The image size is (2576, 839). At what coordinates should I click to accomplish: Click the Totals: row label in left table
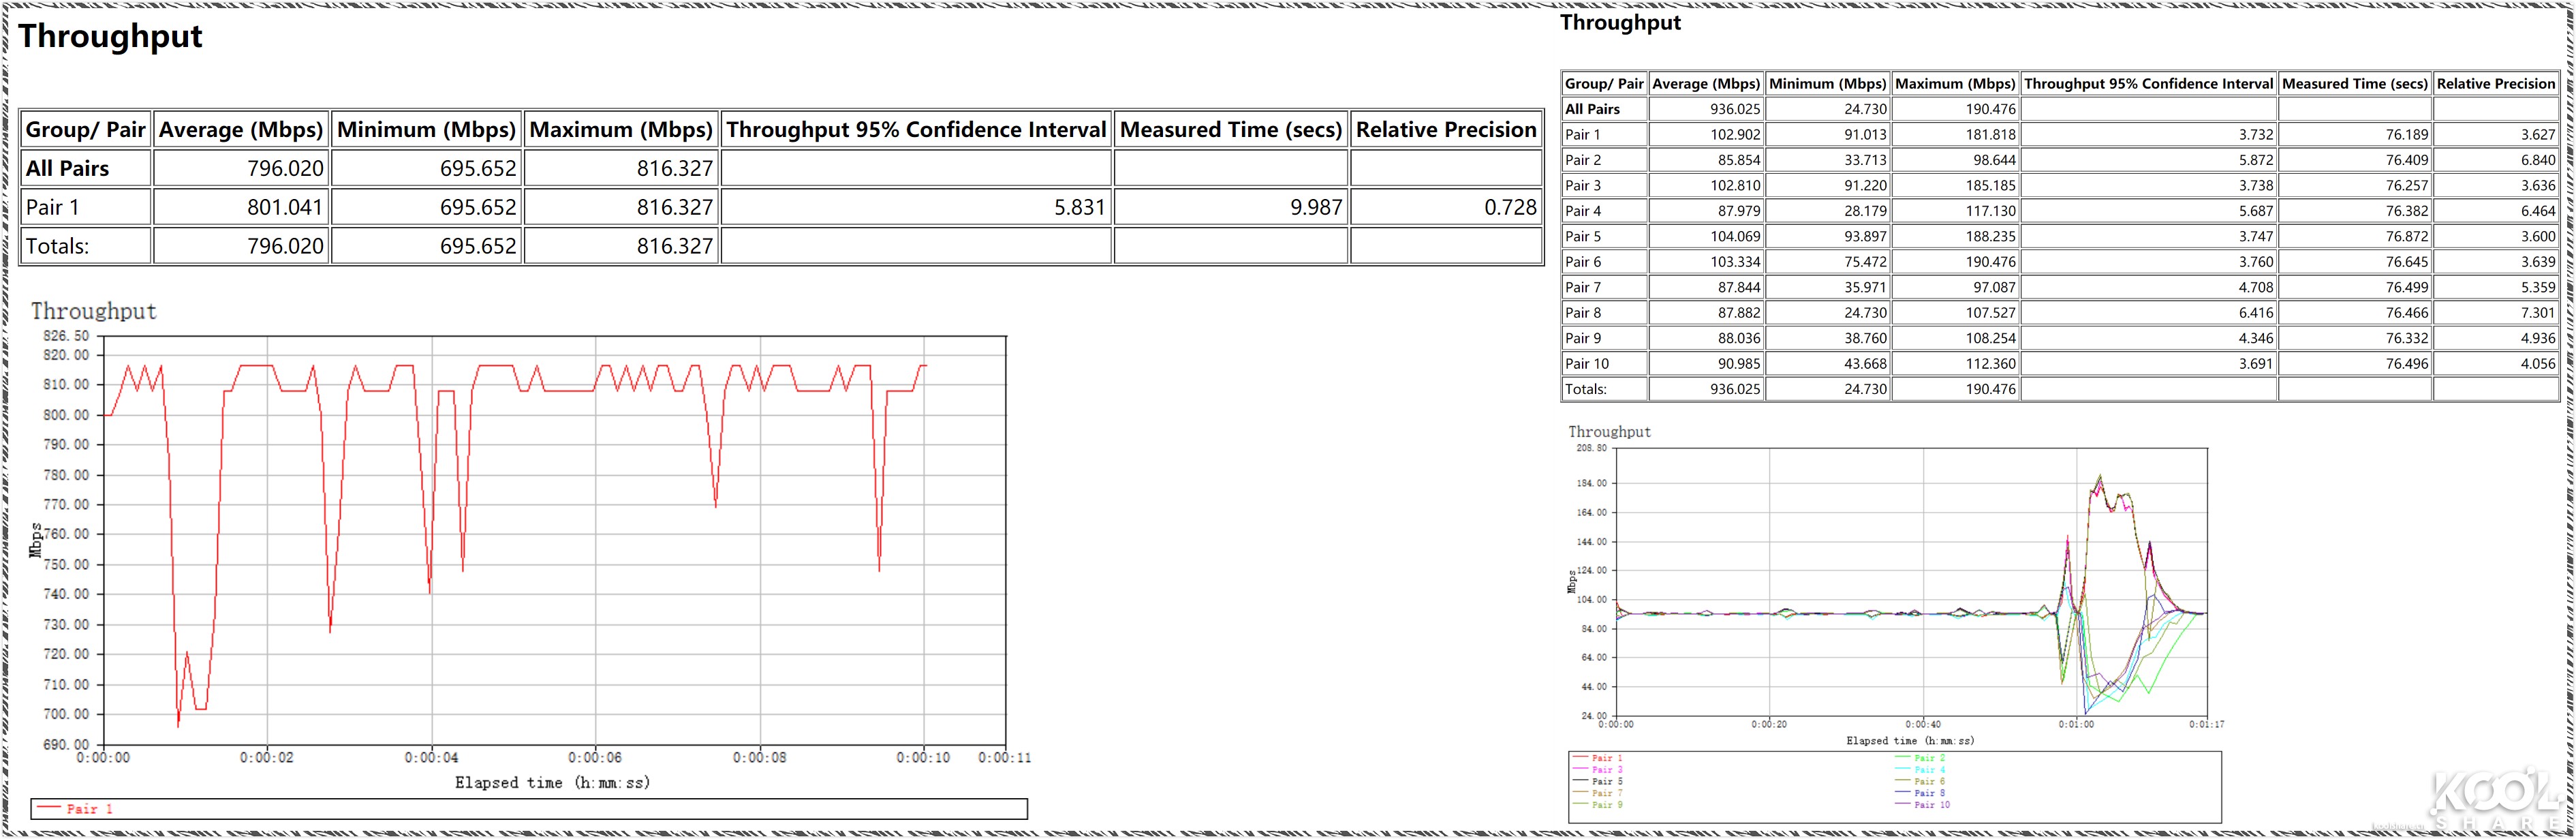[x=57, y=246]
